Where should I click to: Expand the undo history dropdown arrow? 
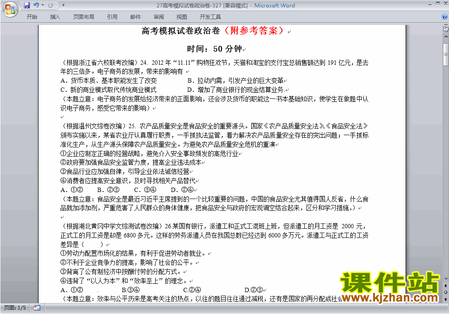(42, 5)
